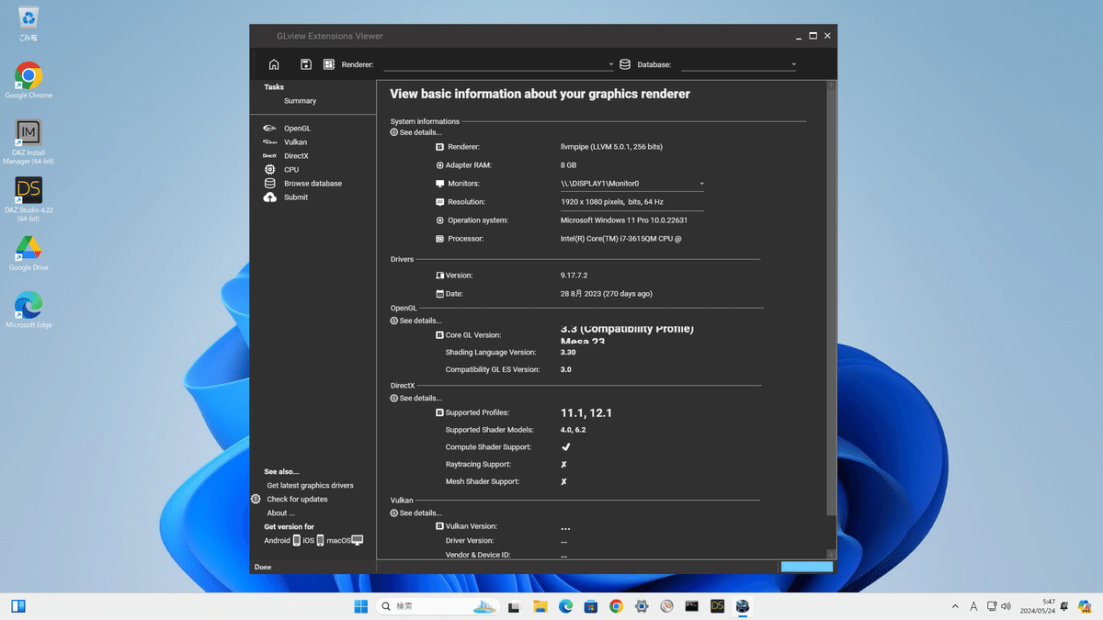The image size is (1103, 620).
Task: Click the database cylinder icon in the toolbar
Action: pos(625,64)
